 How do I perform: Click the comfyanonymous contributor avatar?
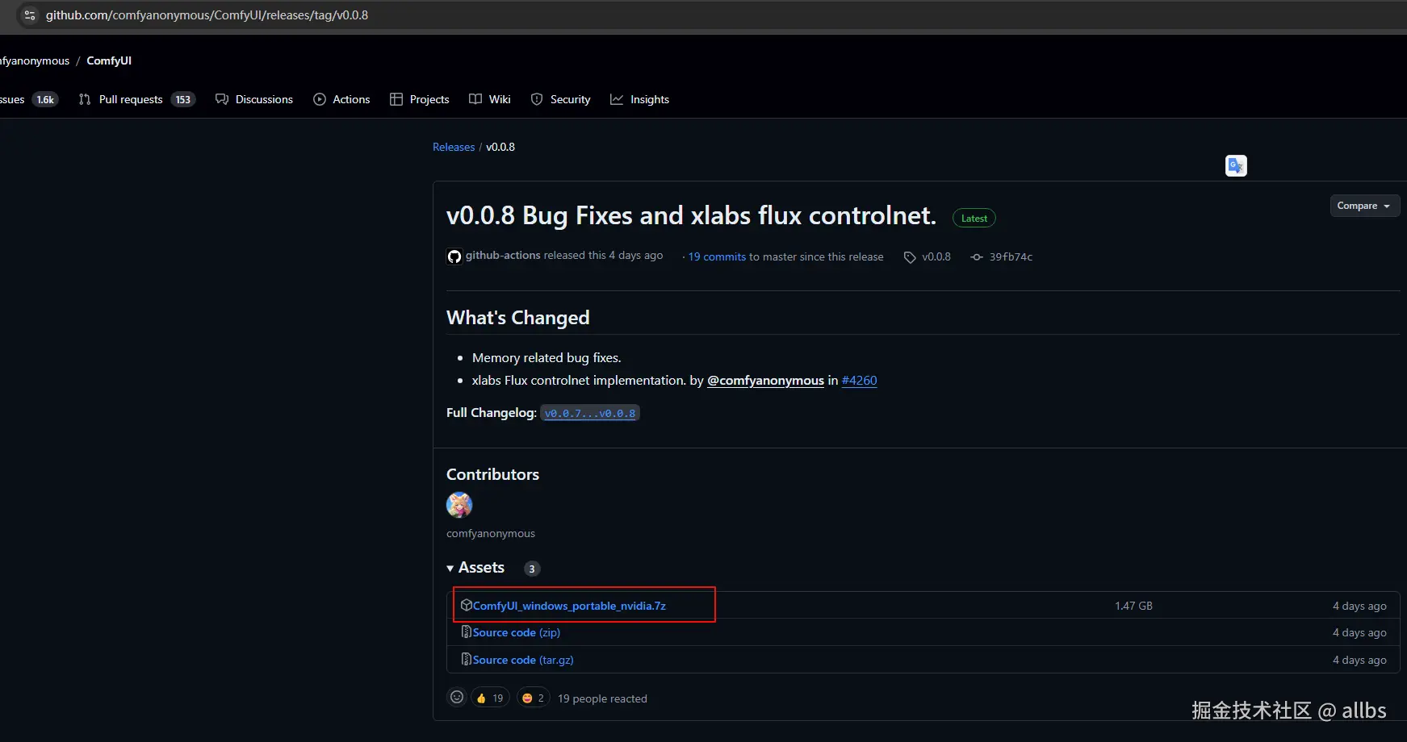tap(459, 505)
